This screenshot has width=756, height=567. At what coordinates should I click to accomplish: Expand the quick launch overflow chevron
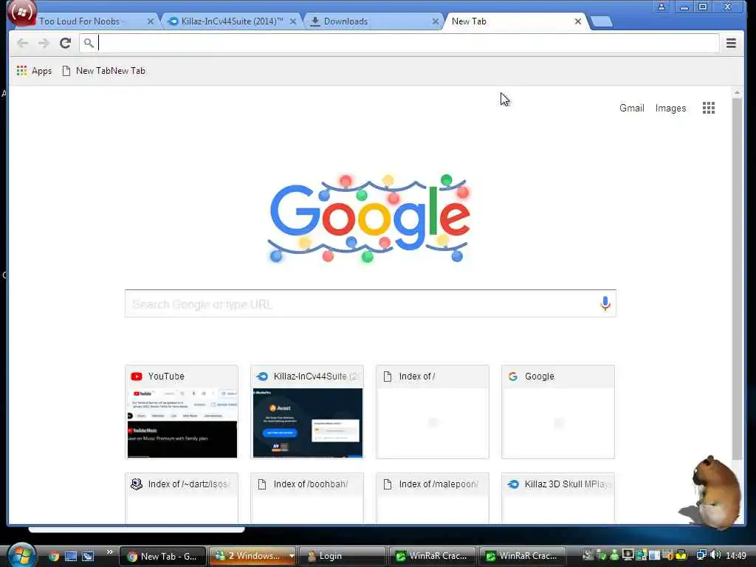[109, 552]
